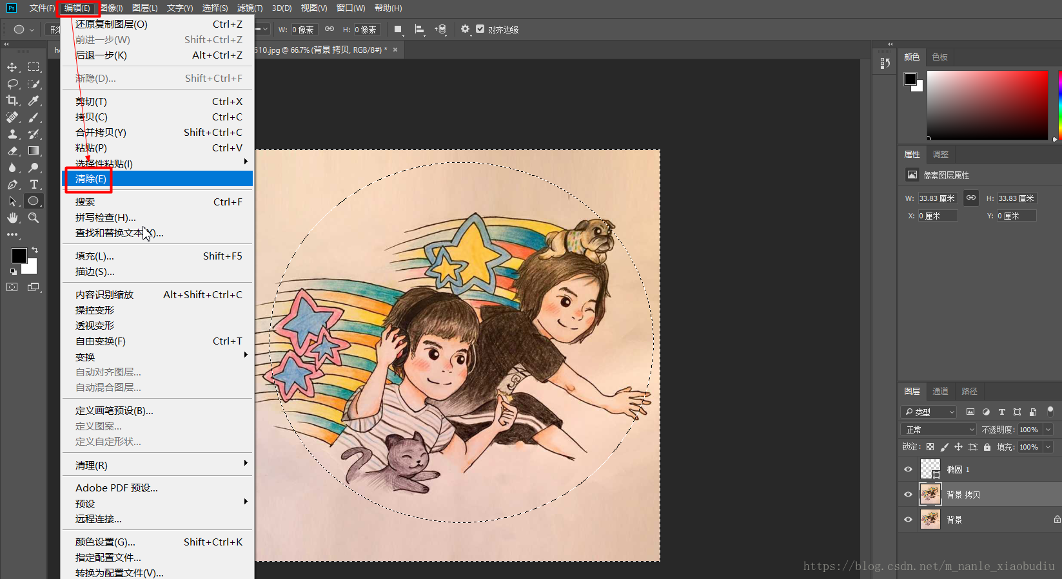Toggle layer filtering switch on or off
This screenshot has height=579, width=1062.
point(1050,411)
